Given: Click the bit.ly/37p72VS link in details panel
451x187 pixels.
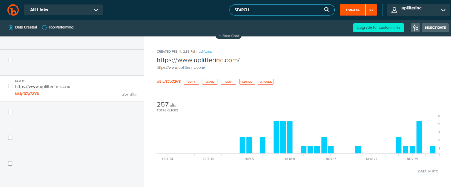Looking at the screenshot, I should click(x=169, y=82).
